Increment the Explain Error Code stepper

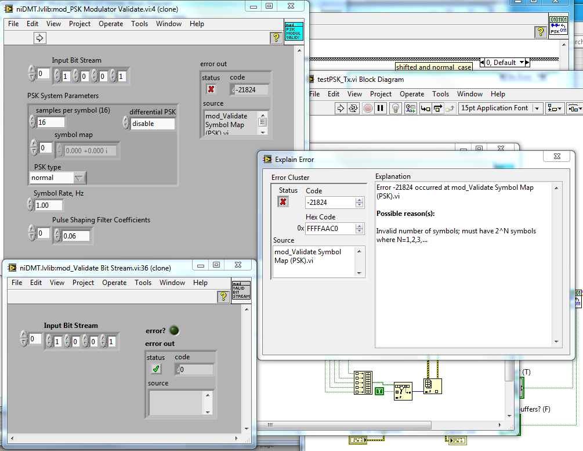360,200
